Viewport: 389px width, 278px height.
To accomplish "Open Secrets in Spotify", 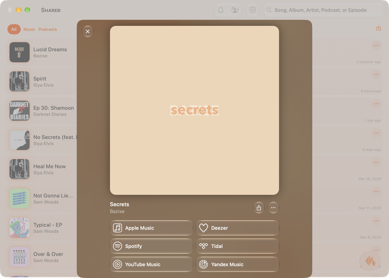I will (x=151, y=246).
